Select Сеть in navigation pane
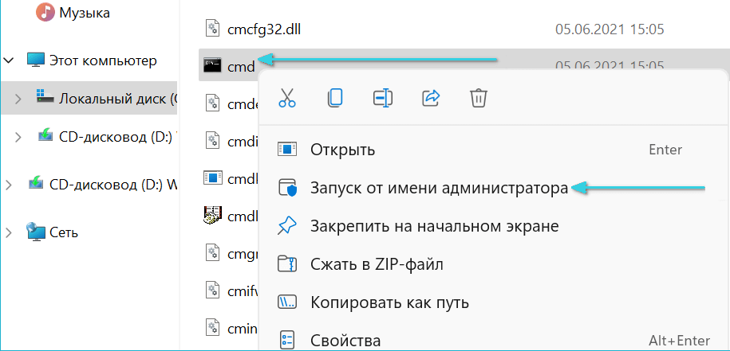Screen dimensions: 730x351 64,232
